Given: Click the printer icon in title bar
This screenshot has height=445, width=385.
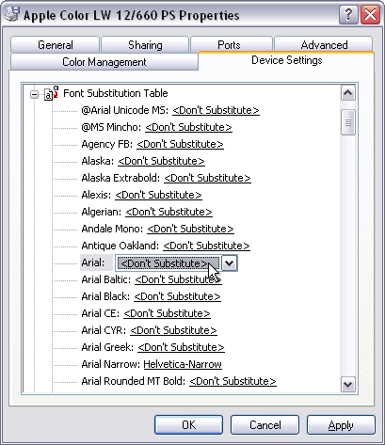Looking at the screenshot, I should click(11, 14).
